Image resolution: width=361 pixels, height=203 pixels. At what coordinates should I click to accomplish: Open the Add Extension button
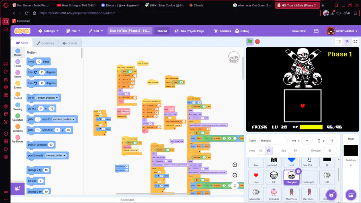(18, 189)
